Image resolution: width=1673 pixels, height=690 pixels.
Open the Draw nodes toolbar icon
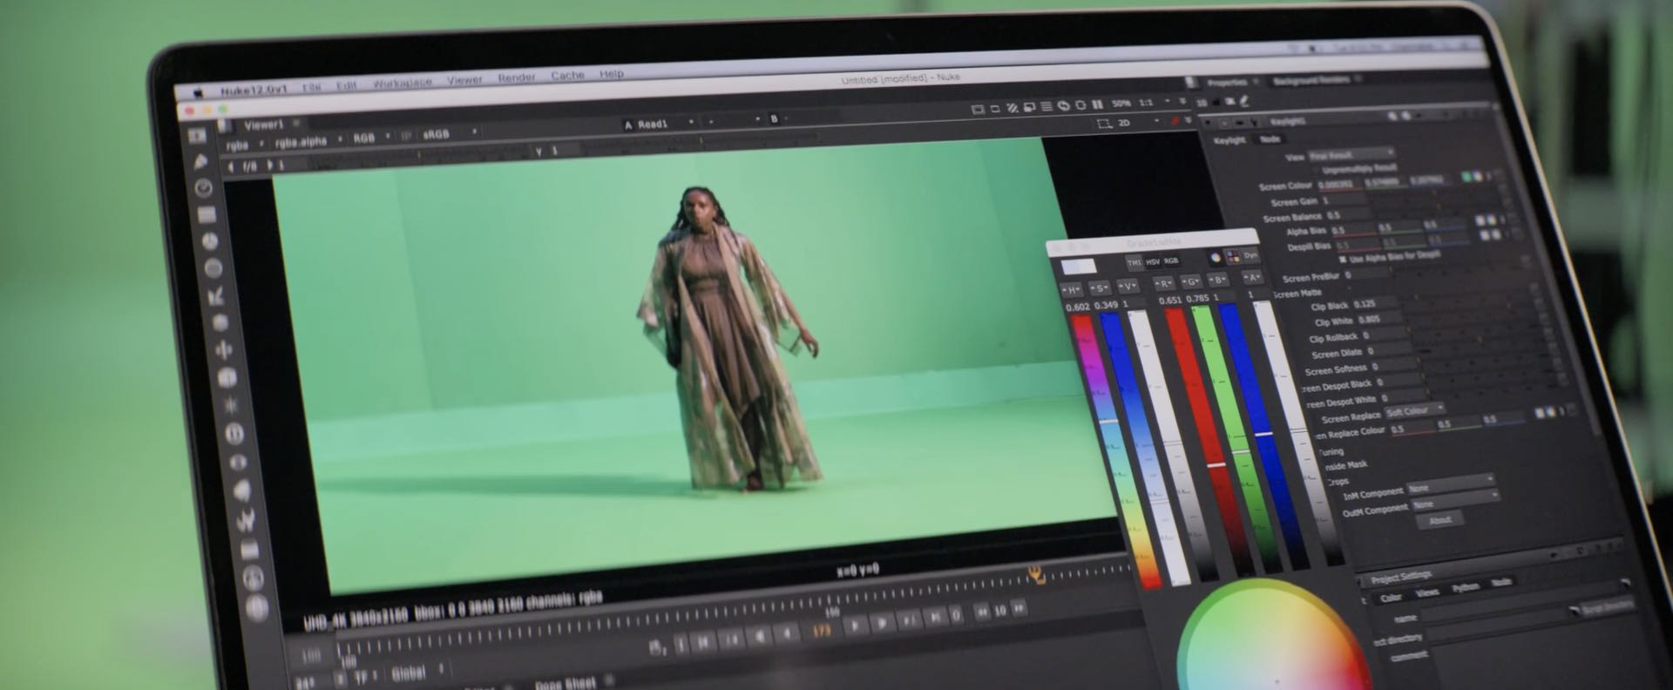202,162
